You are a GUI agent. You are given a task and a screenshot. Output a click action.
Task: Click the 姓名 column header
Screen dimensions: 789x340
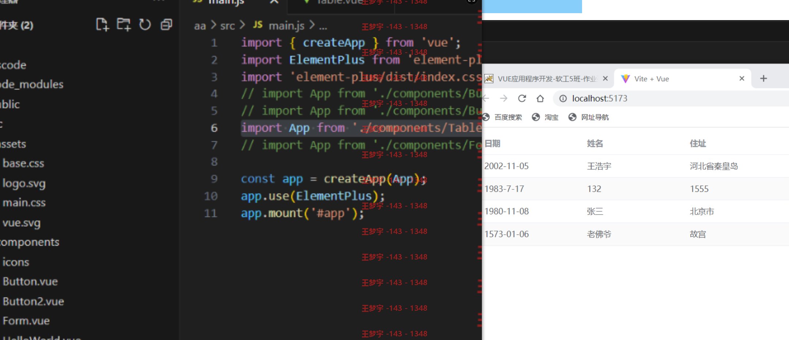(595, 144)
